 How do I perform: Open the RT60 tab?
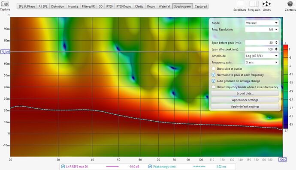(109, 6)
